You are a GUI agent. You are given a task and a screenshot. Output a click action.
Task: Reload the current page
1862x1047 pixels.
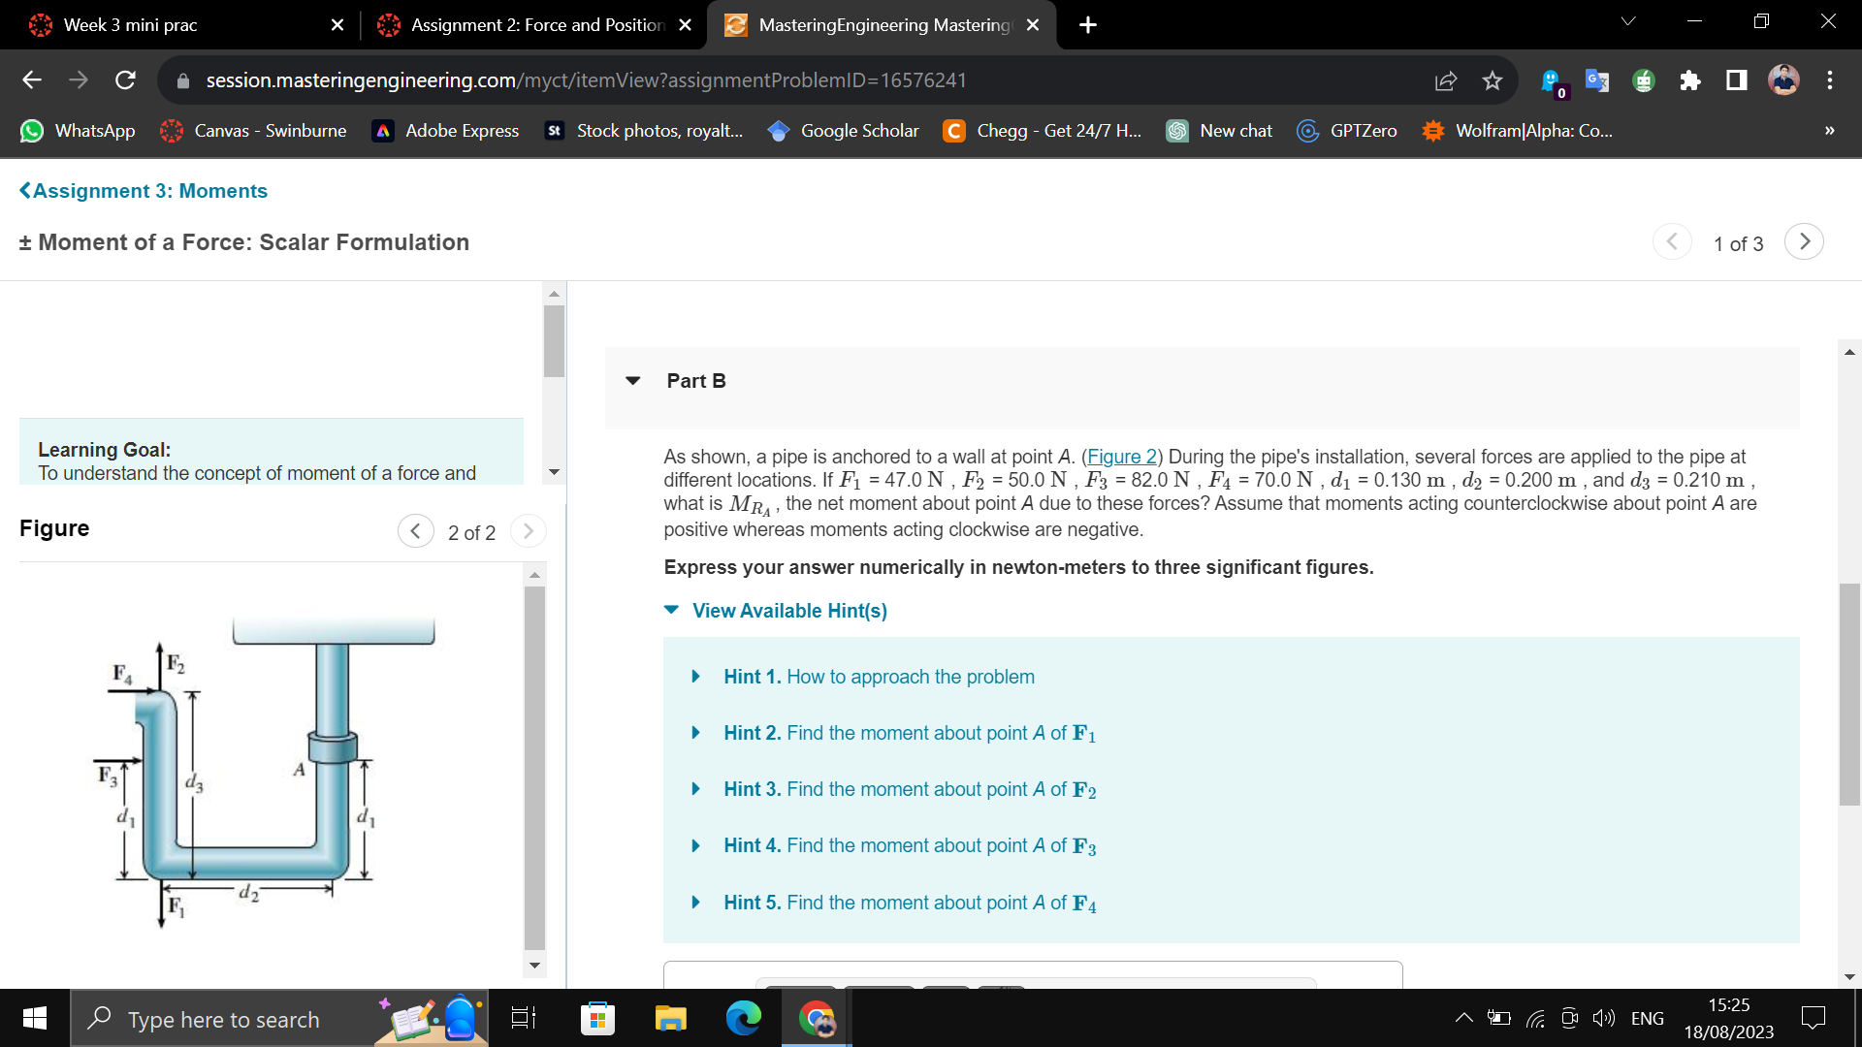click(x=125, y=80)
